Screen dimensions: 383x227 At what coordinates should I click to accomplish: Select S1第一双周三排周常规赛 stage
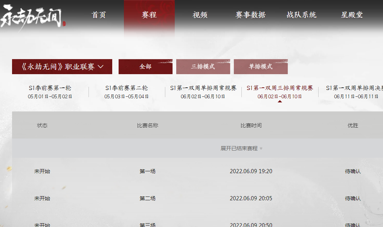tap(280, 92)
